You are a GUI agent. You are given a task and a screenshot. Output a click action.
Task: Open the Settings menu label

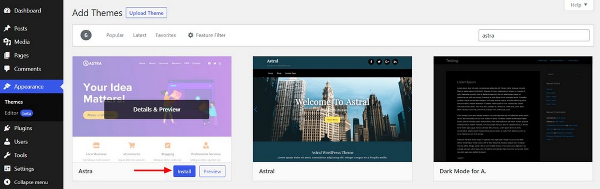(x=24, y=169)
